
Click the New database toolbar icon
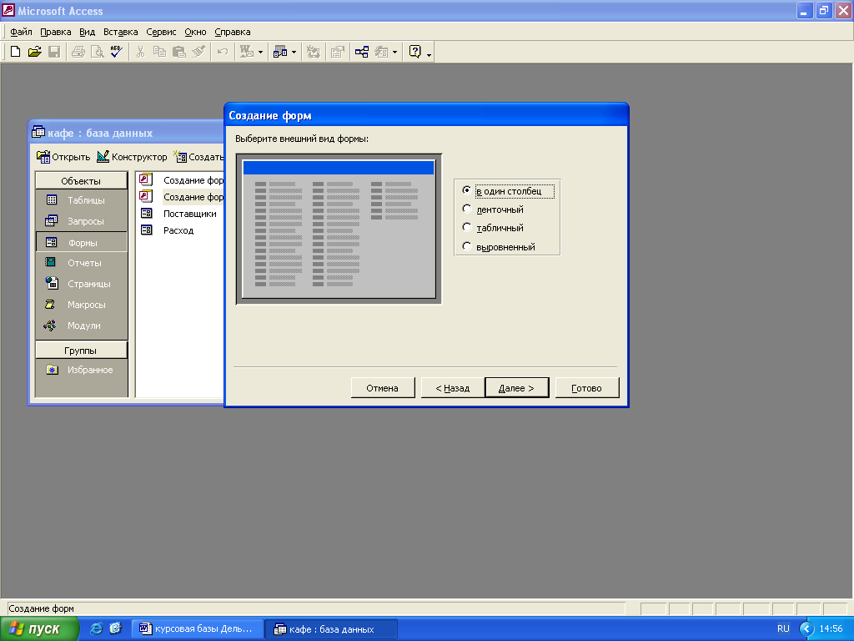coord(15,52)
